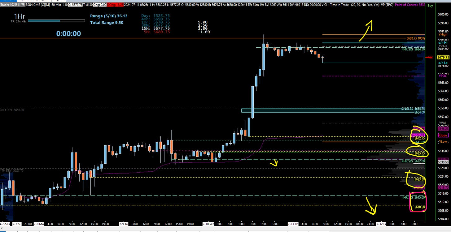Click the white 5630.50 price axis tag
The image size is (451, 232).
pos(443,162)
